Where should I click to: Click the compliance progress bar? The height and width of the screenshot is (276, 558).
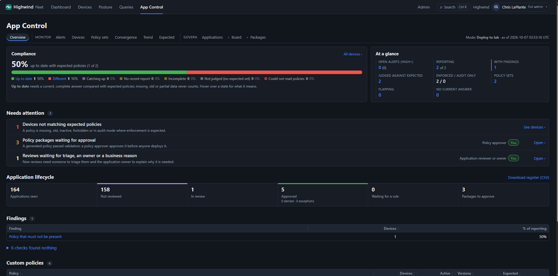[x=187, y=72]
